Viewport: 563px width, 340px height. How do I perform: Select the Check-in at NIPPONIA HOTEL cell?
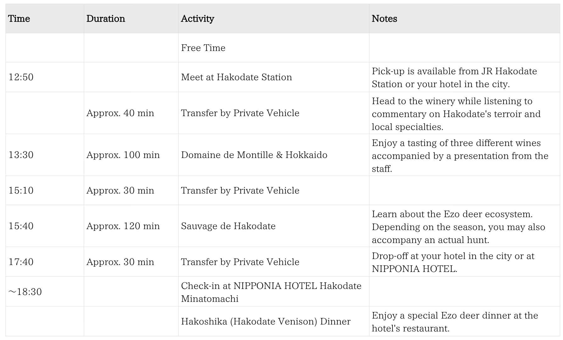(271, 292)
